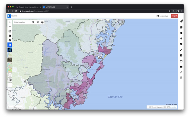Select the pencil edit tool

pyautogui.click(x=181, y=50)
